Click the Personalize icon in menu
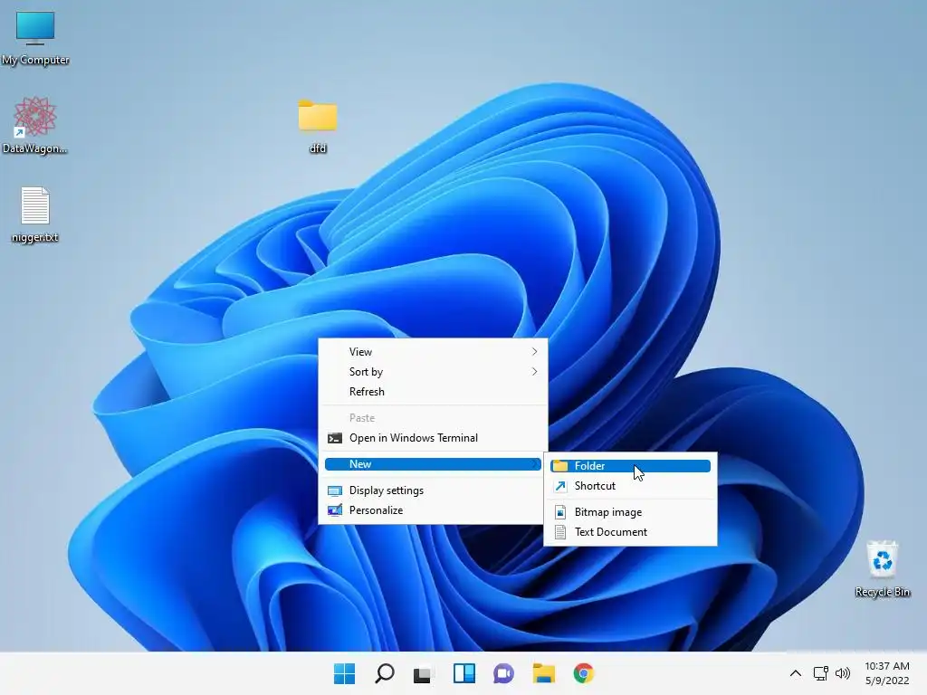927x695 pixels. (335, 510)
